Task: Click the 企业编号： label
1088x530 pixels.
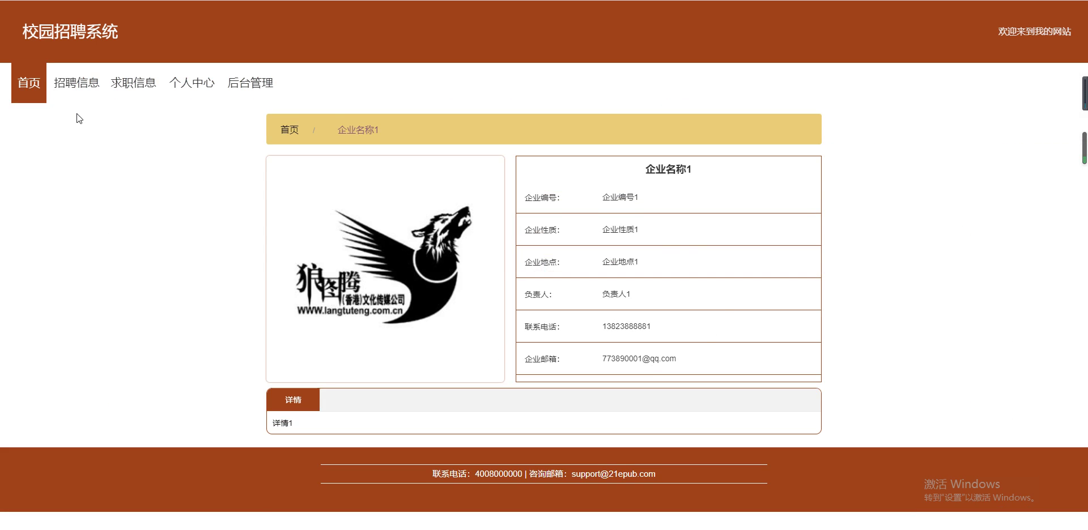Action: click(542, 198)
